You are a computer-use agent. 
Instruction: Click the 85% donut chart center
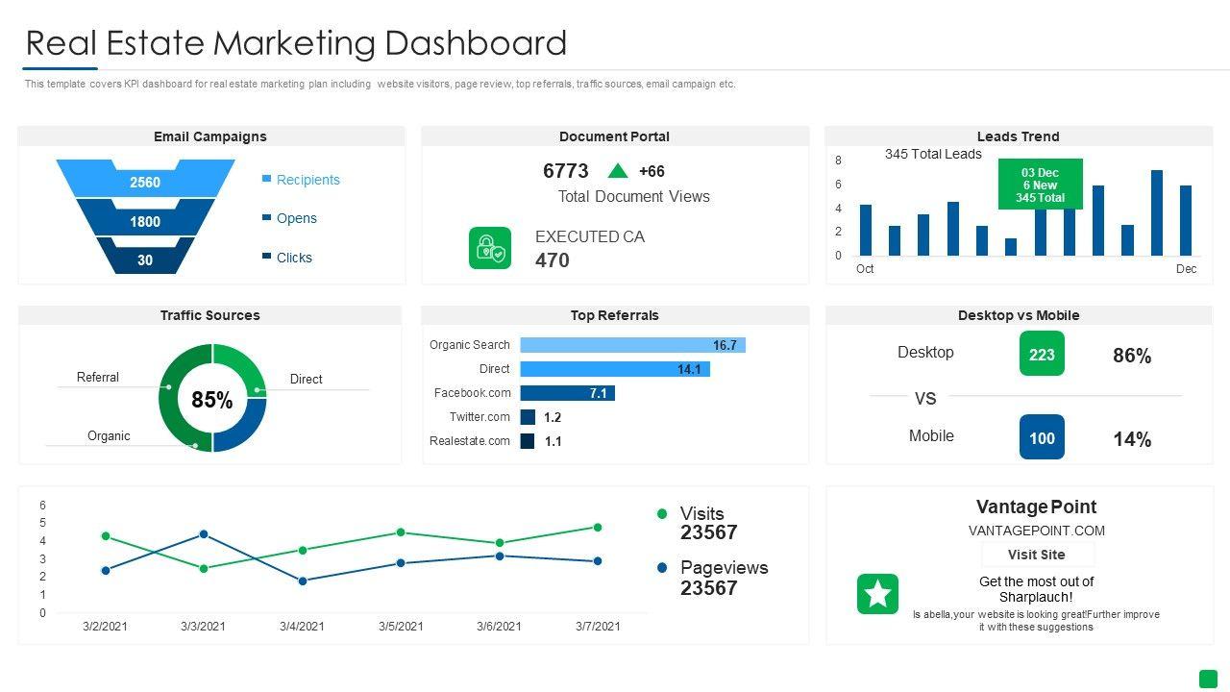click(x=212, y=399)
